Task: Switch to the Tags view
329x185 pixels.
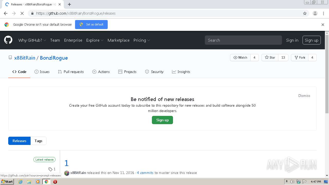Action: coord(39,141)
